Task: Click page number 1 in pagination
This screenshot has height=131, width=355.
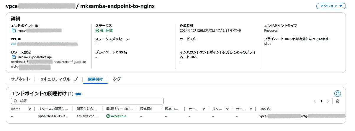Action: click(321, 101)
